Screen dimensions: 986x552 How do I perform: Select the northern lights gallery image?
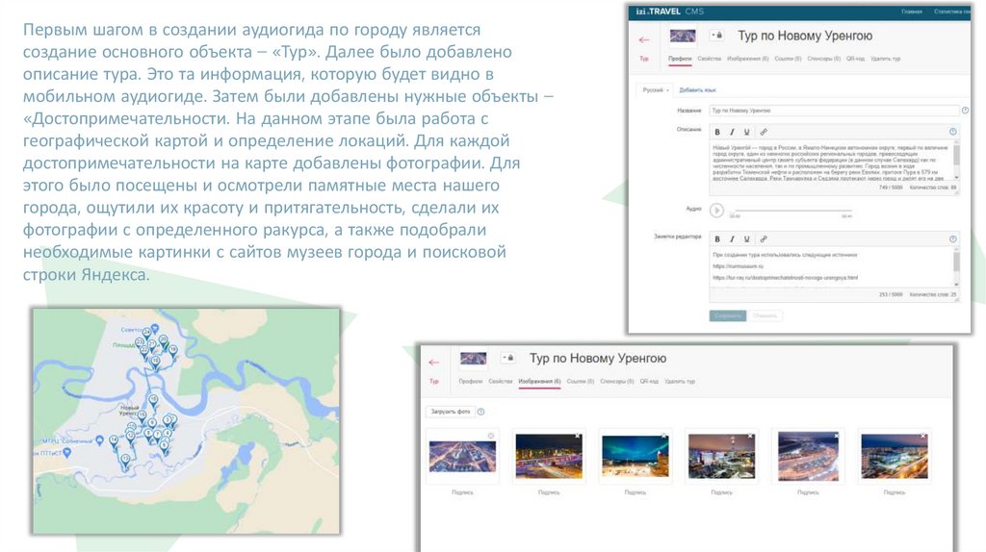636,457
